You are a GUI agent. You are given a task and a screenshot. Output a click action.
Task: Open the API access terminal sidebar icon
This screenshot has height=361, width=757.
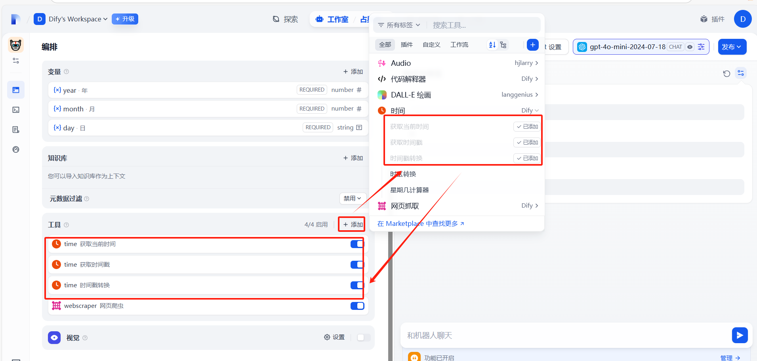[16, 110]
